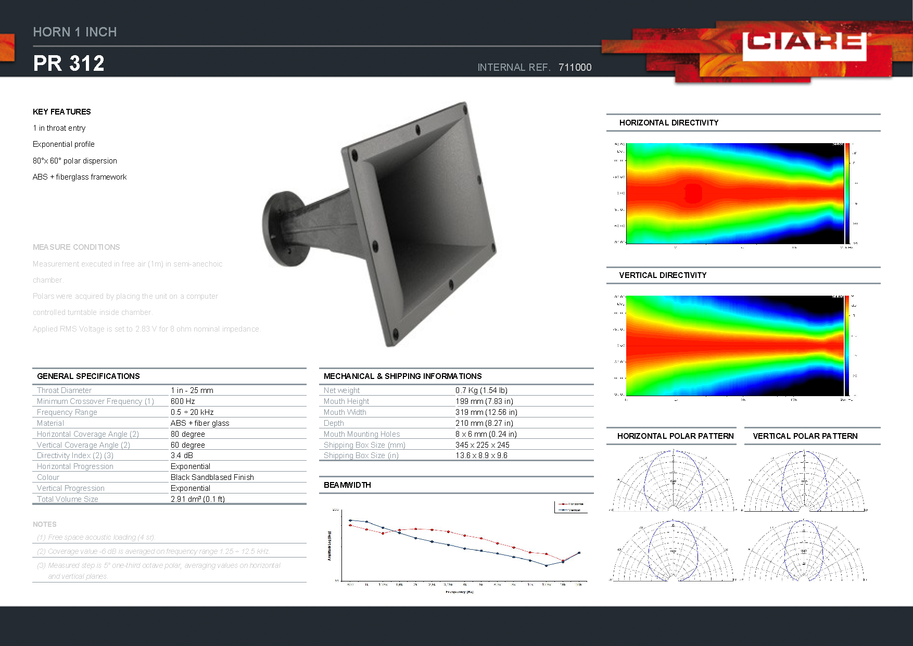This screenshot has height=646, width=913.
Task: Click the CIARE brand logo
Action: coord(804,46)
